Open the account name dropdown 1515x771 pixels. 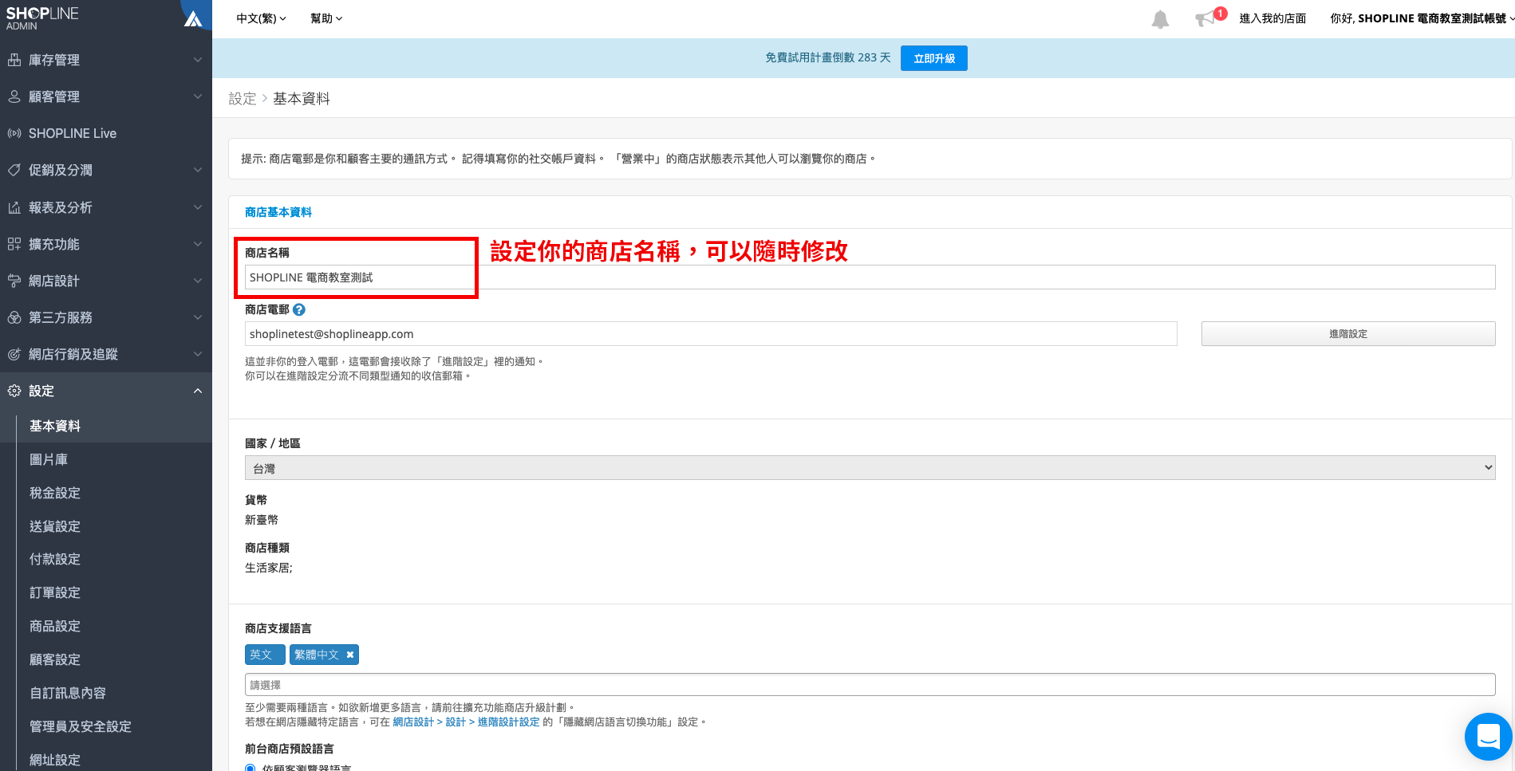(x=1422, y=18)
